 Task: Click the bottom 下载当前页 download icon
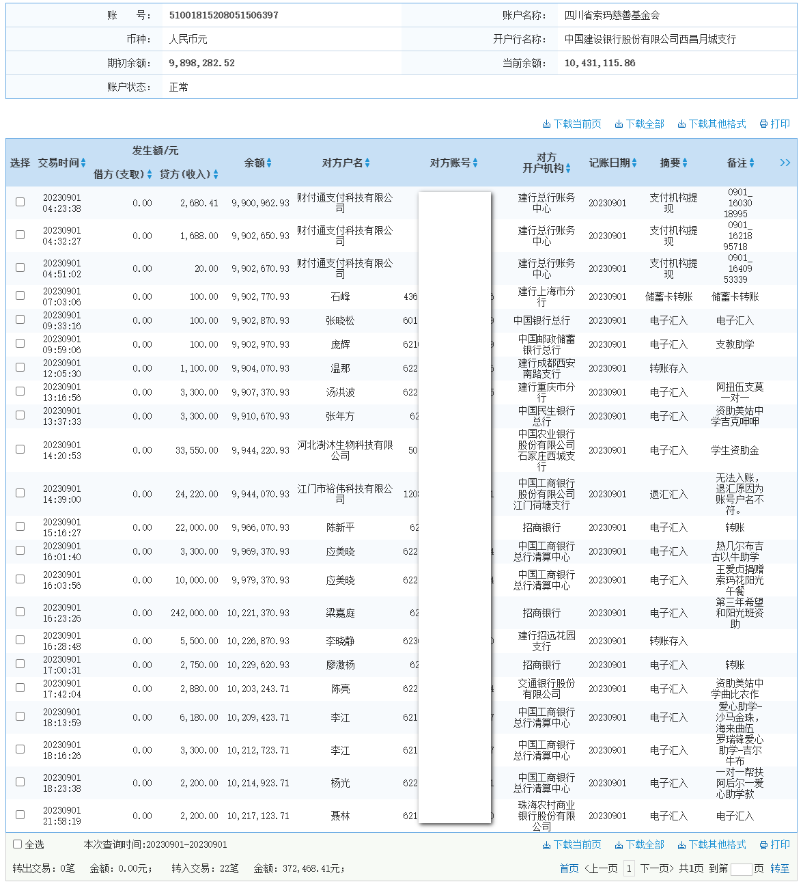(x=546, y=845)
